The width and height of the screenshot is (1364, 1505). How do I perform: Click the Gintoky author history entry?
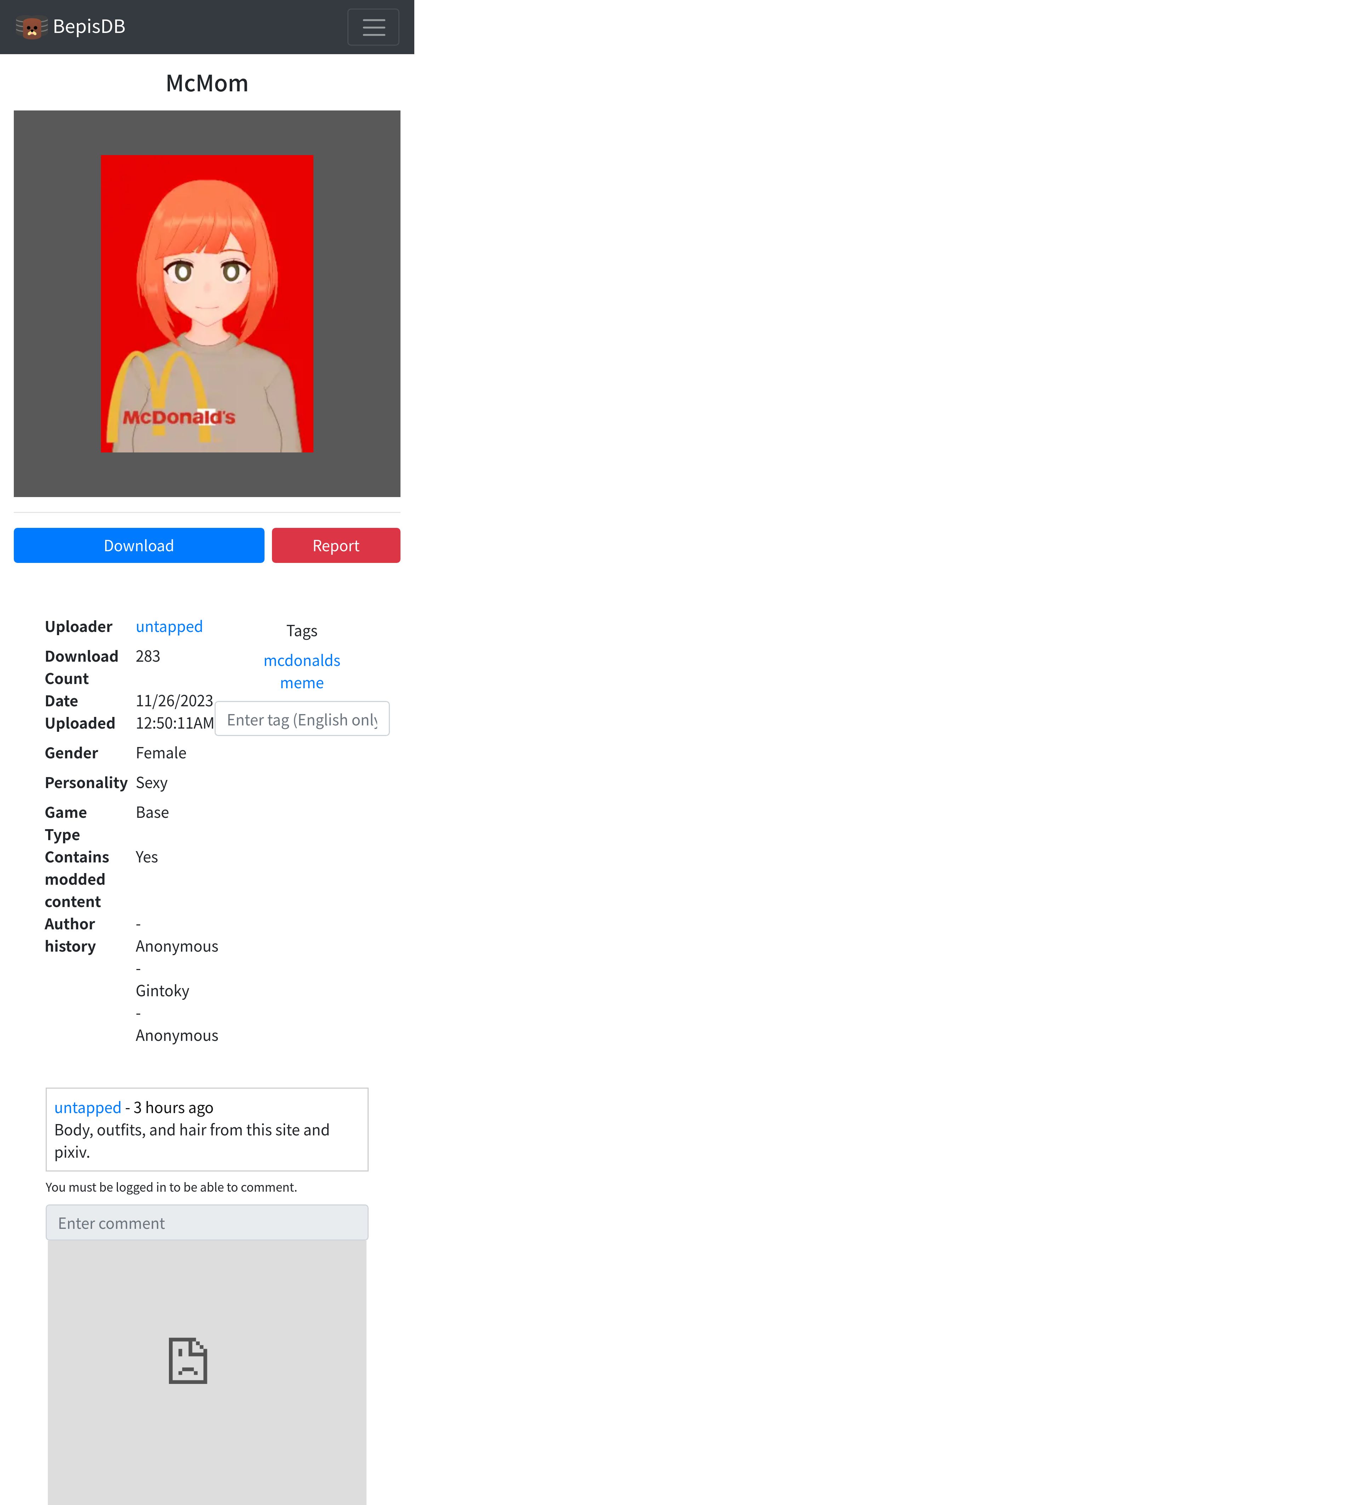[x=162, y=991]
